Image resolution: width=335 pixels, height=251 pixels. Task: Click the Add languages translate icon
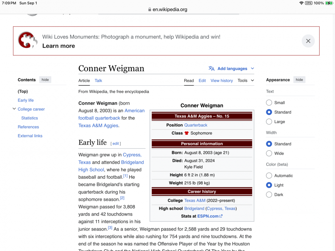[x=211, y=69]
